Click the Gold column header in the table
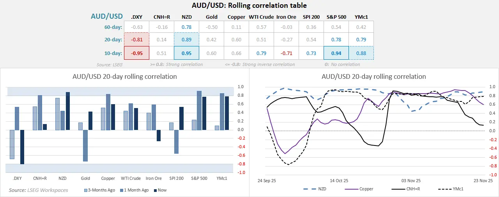Screen dimensions: 499x197 click(211, 17)
